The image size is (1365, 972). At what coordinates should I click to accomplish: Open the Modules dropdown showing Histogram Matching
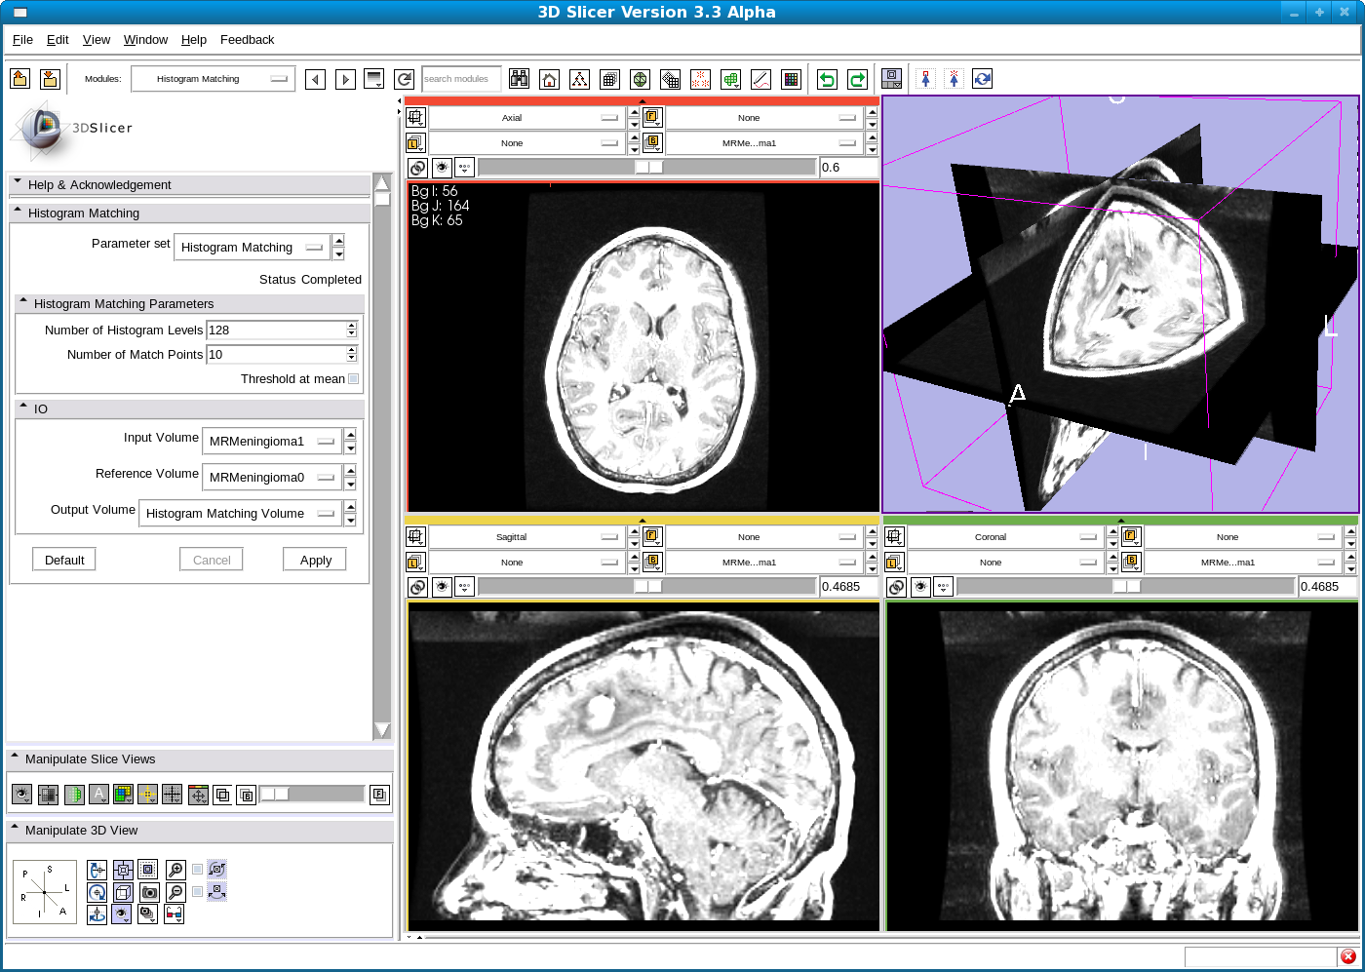[213, 79]
